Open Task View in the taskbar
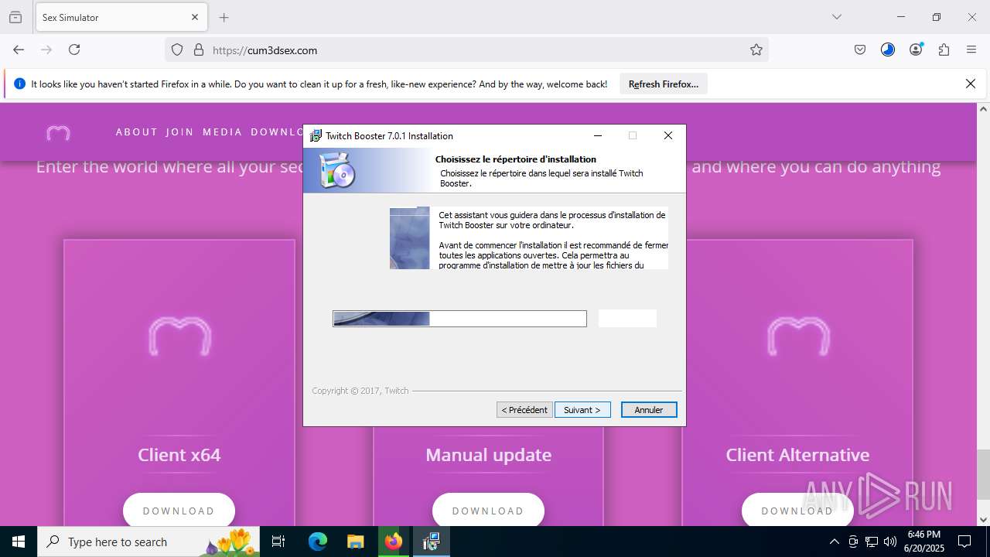Screen dimensions: 990x557 pos(278,542)
